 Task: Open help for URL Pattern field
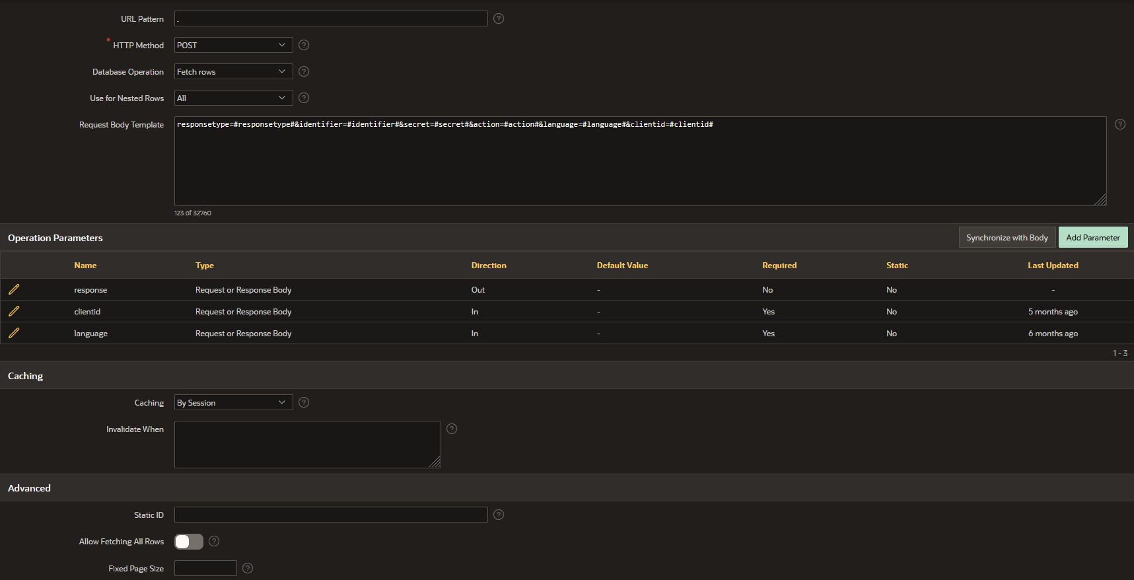click(499, 18)
